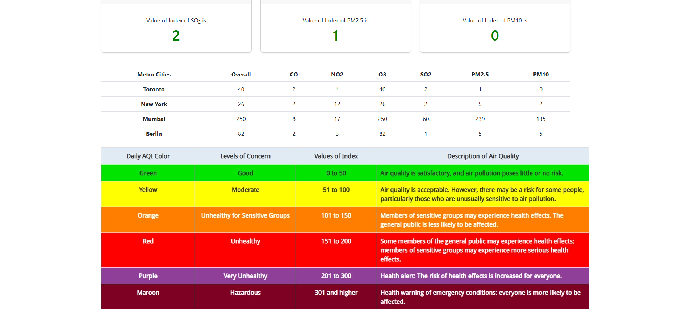Select 'Value of Index of PM10 is' label
The height and width of the screenshot is (315, 678).
point(495,21)
